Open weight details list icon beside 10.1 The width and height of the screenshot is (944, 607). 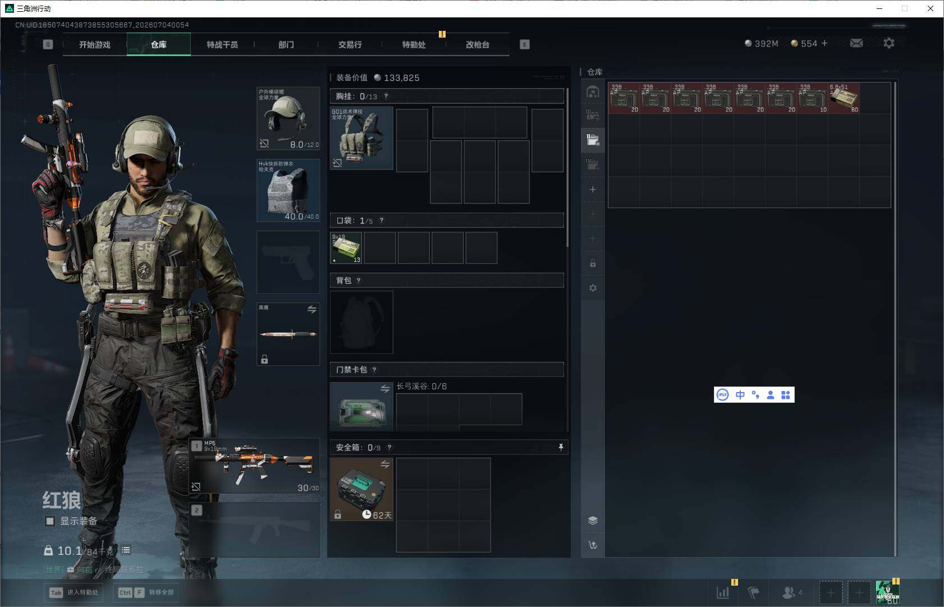126,550
